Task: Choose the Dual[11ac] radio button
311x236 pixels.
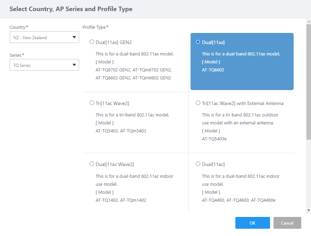Action: 198,164
